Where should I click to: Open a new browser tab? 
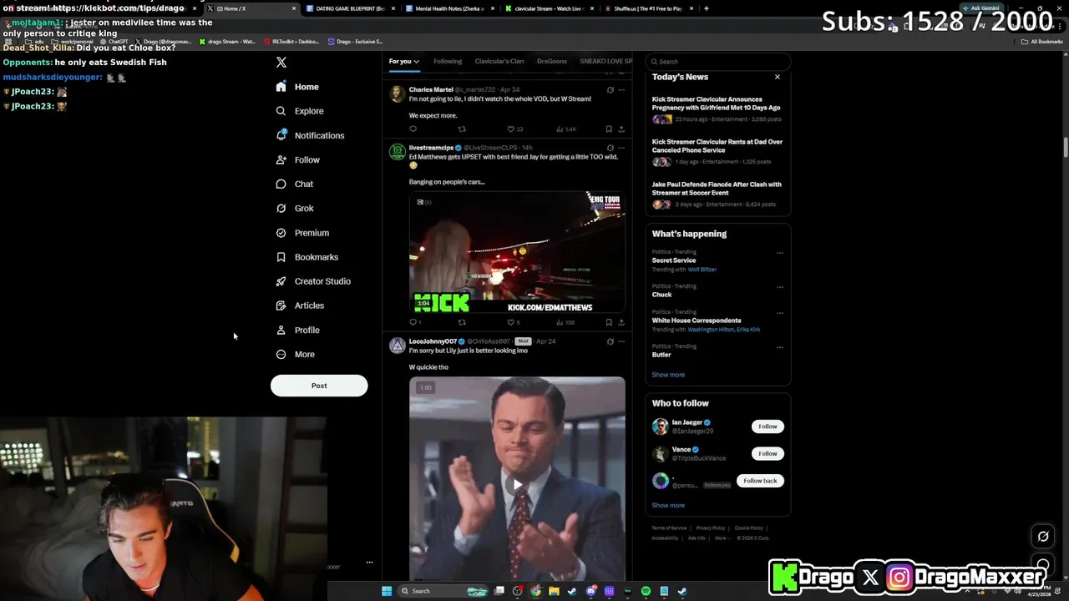tap(707, 8)
